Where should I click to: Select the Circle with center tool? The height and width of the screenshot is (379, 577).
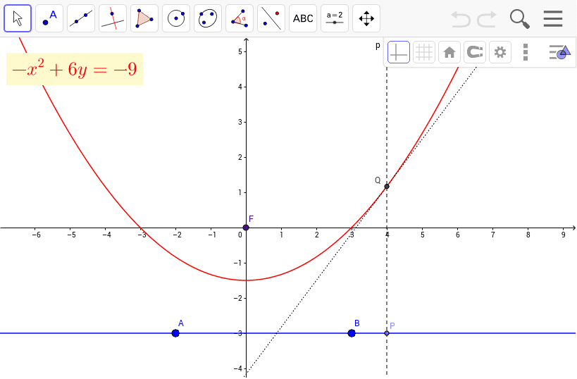pyautogui.click(x=176, y=18)
